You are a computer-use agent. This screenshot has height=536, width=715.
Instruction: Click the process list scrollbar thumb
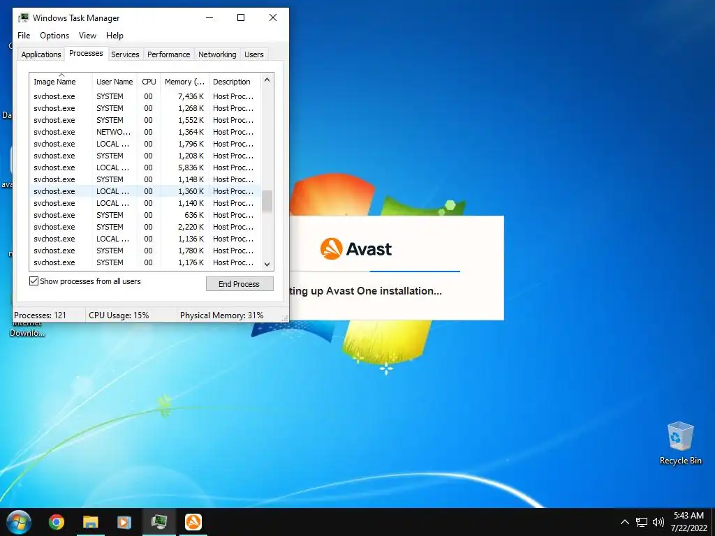pyautogui.click(x=267, y=202)
